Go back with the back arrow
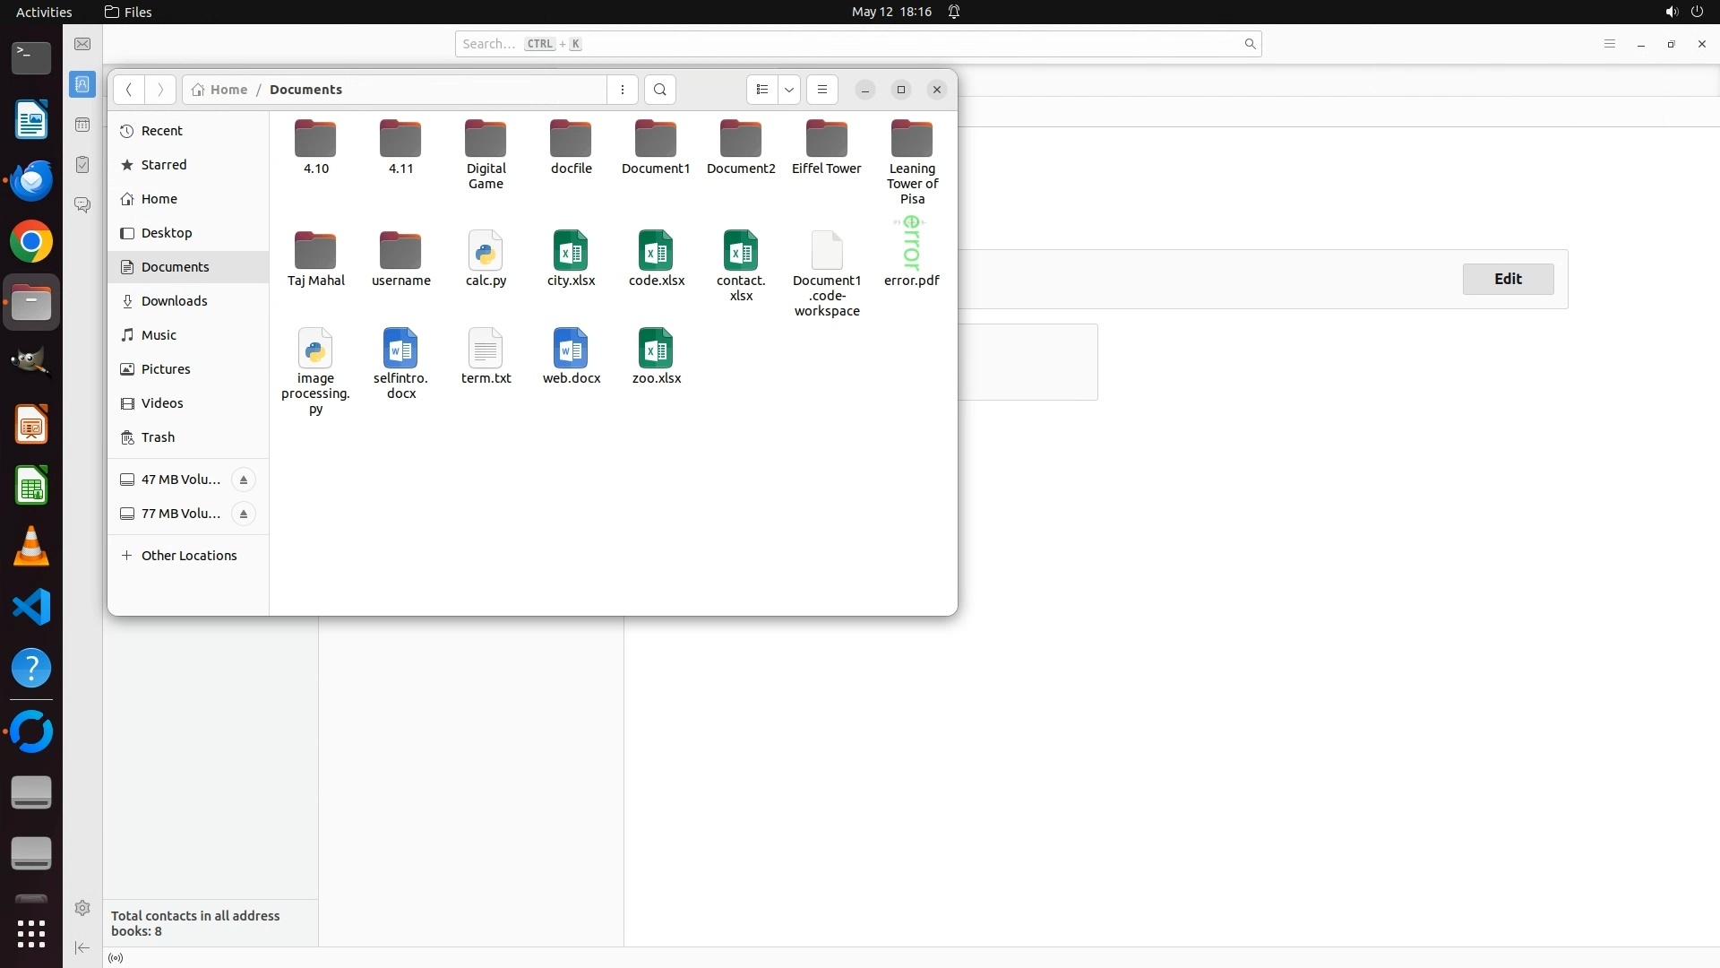Screen dimensions: 1720x968 pyautogui.click(x=129, y=90)
